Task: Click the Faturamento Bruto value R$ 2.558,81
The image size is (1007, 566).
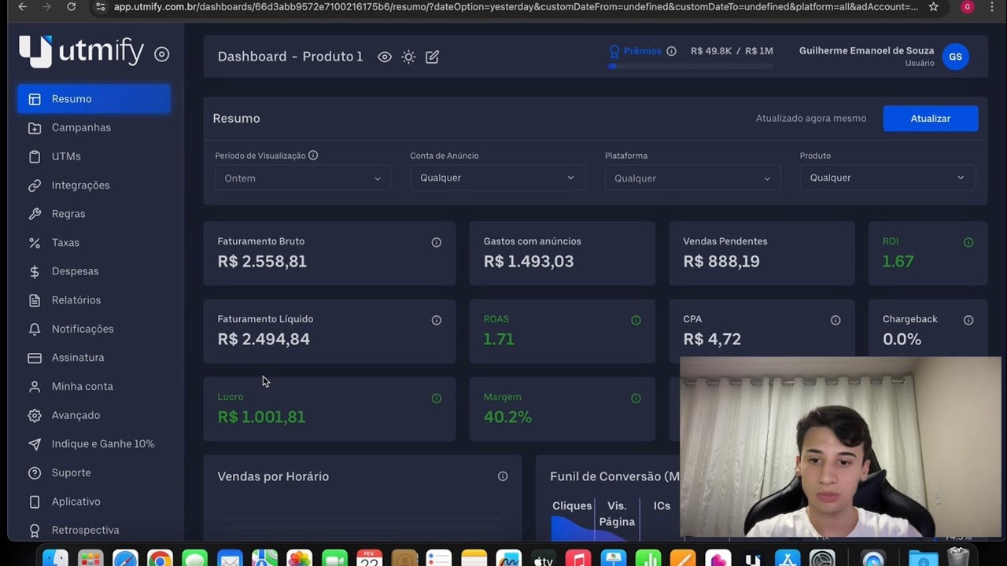Action: [262, 262]
